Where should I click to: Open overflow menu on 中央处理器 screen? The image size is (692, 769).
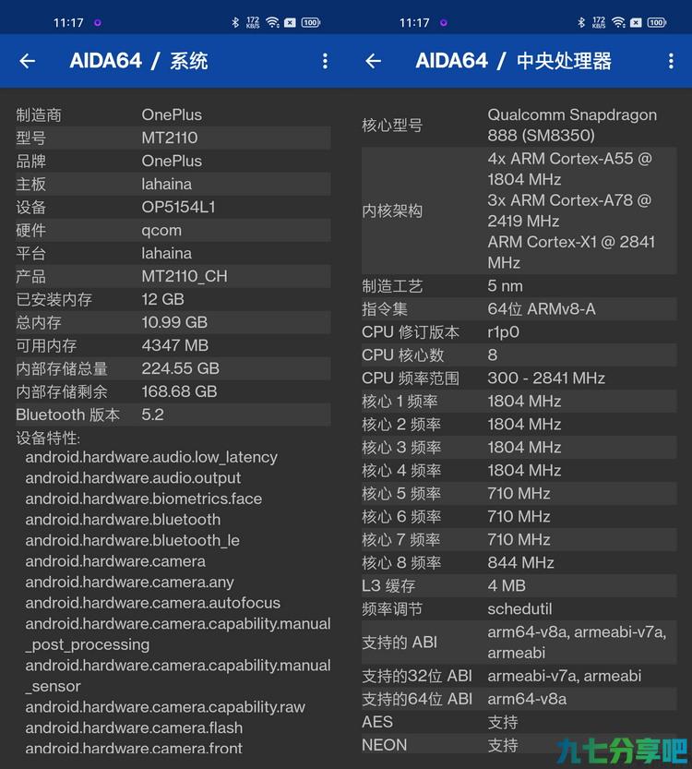tap(671, 61)
